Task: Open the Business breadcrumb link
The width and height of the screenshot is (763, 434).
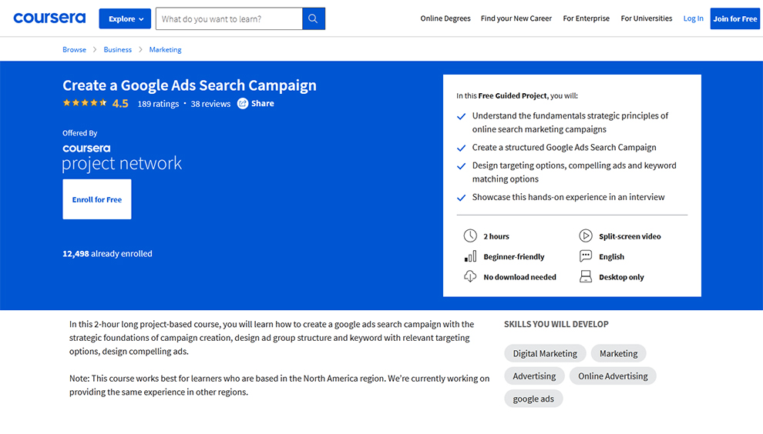Action: 117,49
